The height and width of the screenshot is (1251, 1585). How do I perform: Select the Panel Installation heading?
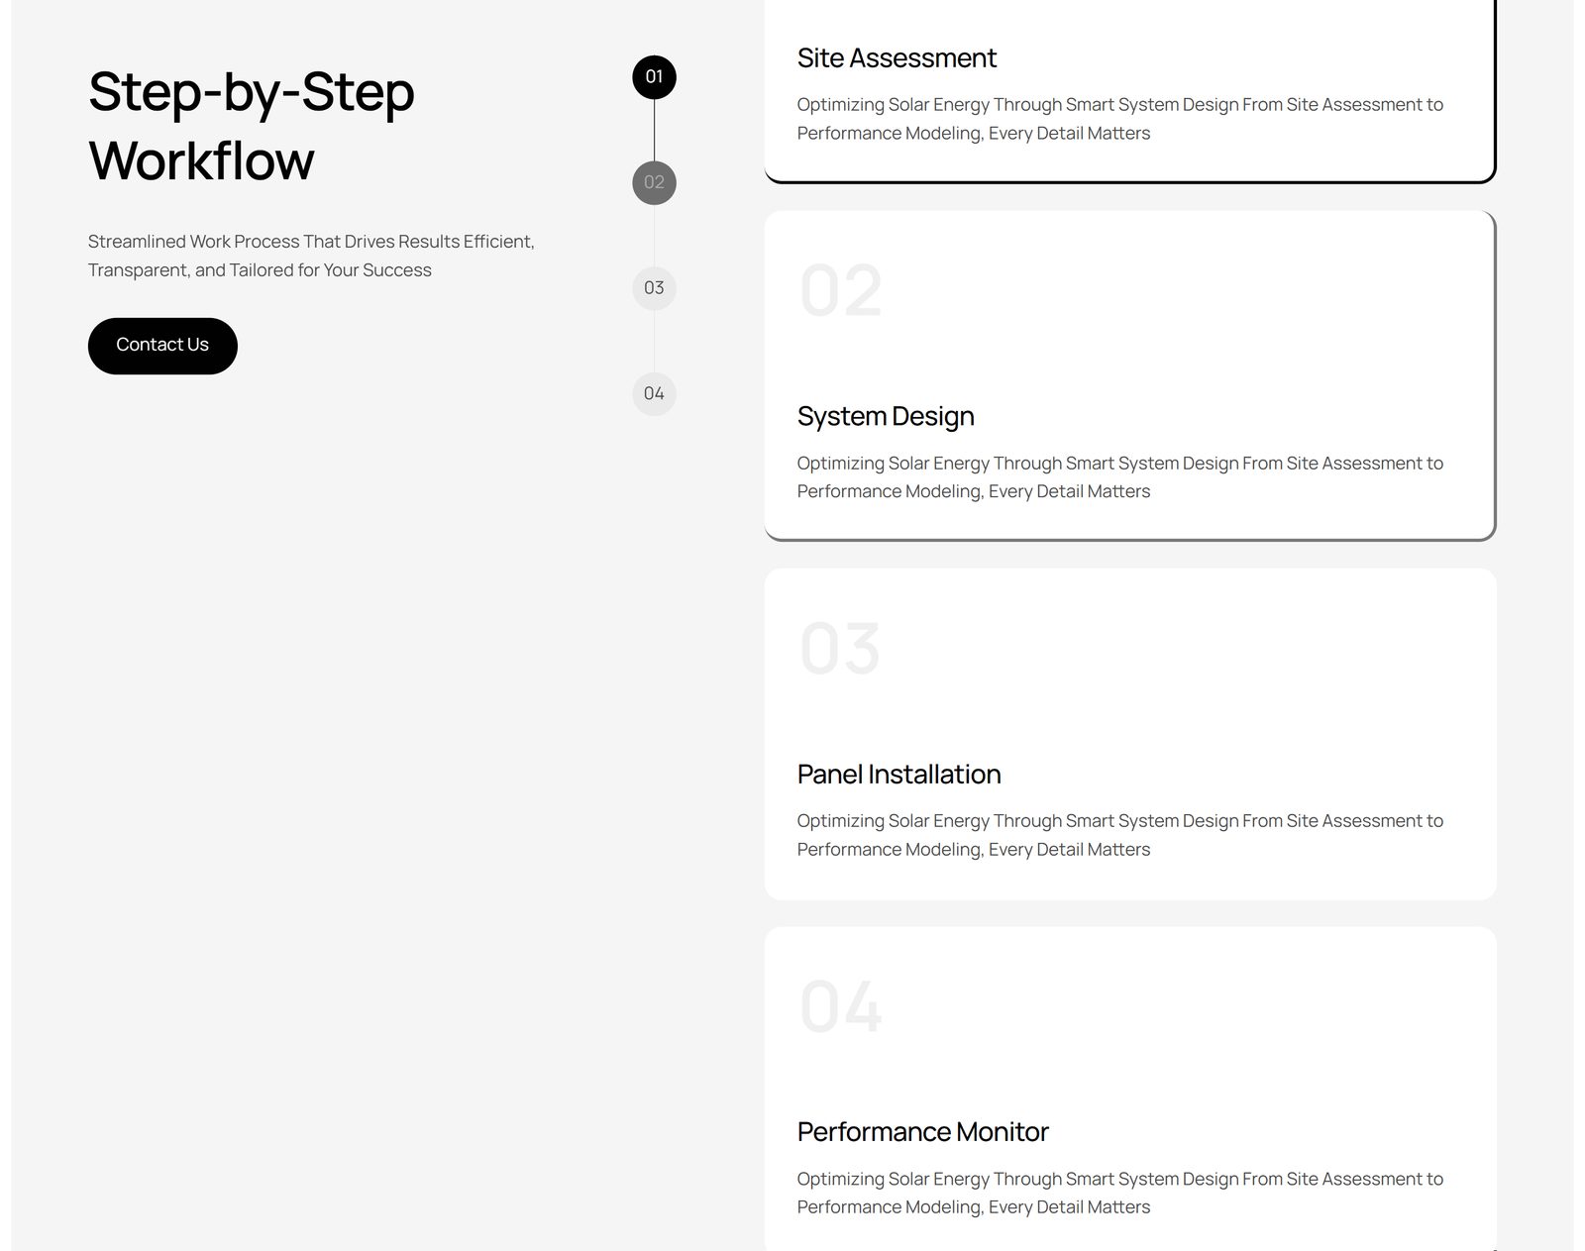pos(898,775)
